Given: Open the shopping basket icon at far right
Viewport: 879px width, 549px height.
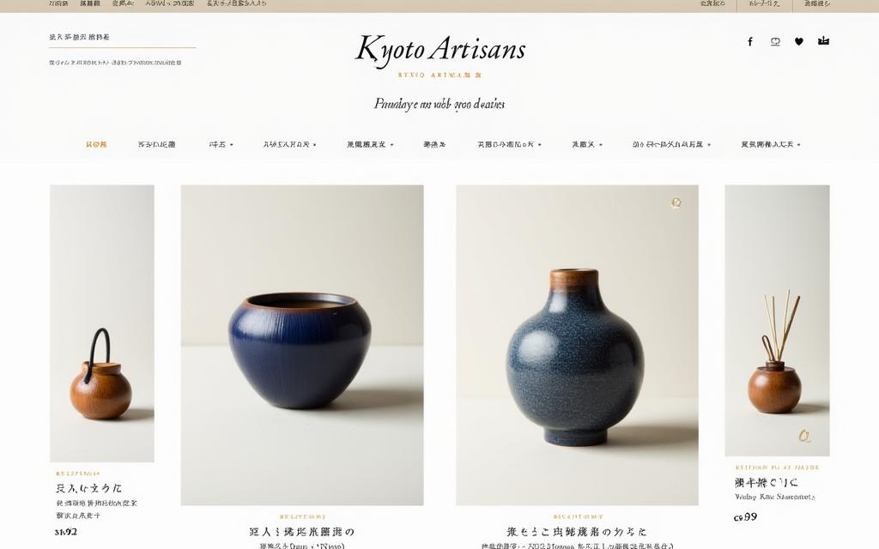Looking at the screenshot, I should [x=823, y=41].
